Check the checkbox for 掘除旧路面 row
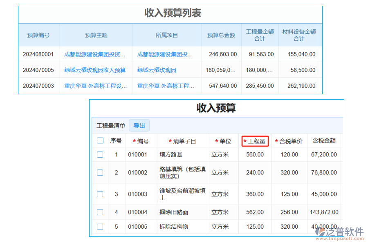The width and height of the screenshot is (368, 245). [x=100, y=212]
